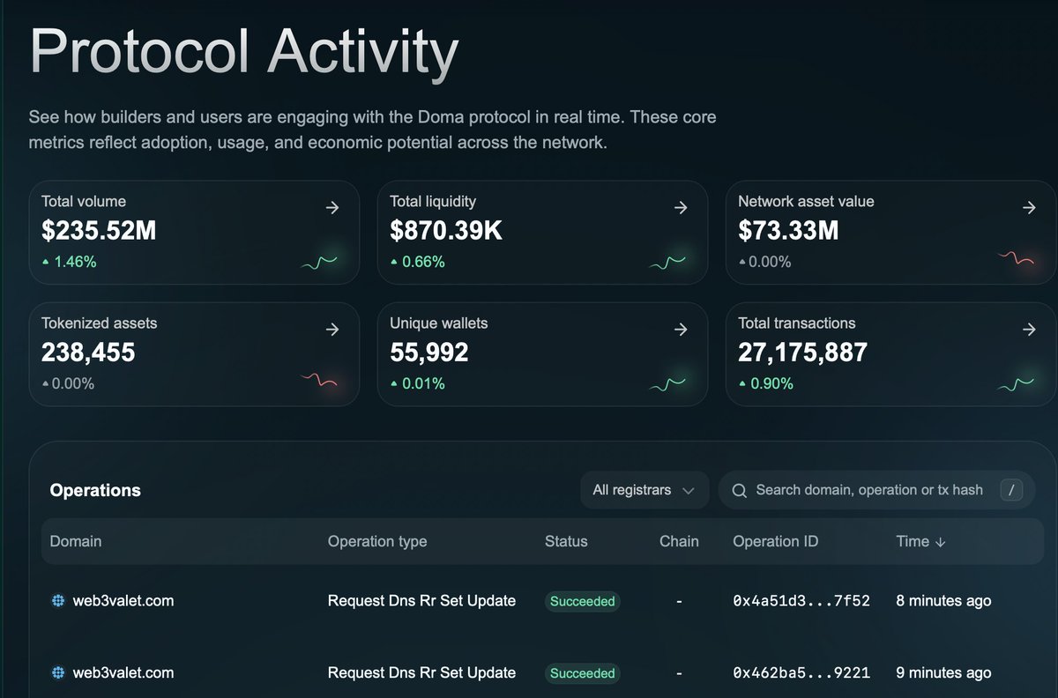The height and width of the screenshot is (698, 1058).
Task: Sort by Time column arrow
Action: (x=940, y=542)
